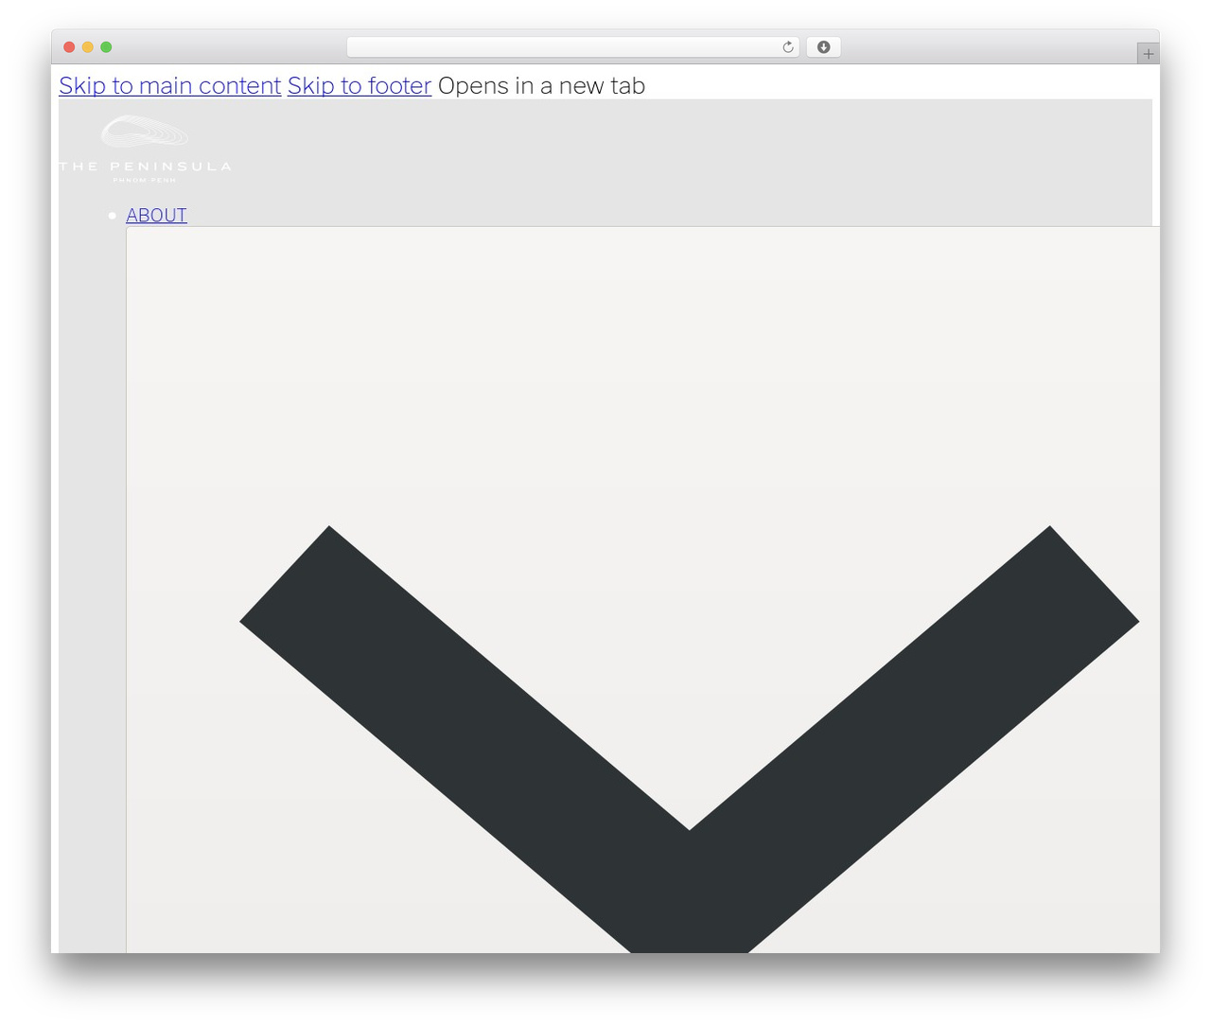1211x1026 pixels.
Task: Open a new tab with the plus button
Action: [1148, 54]
